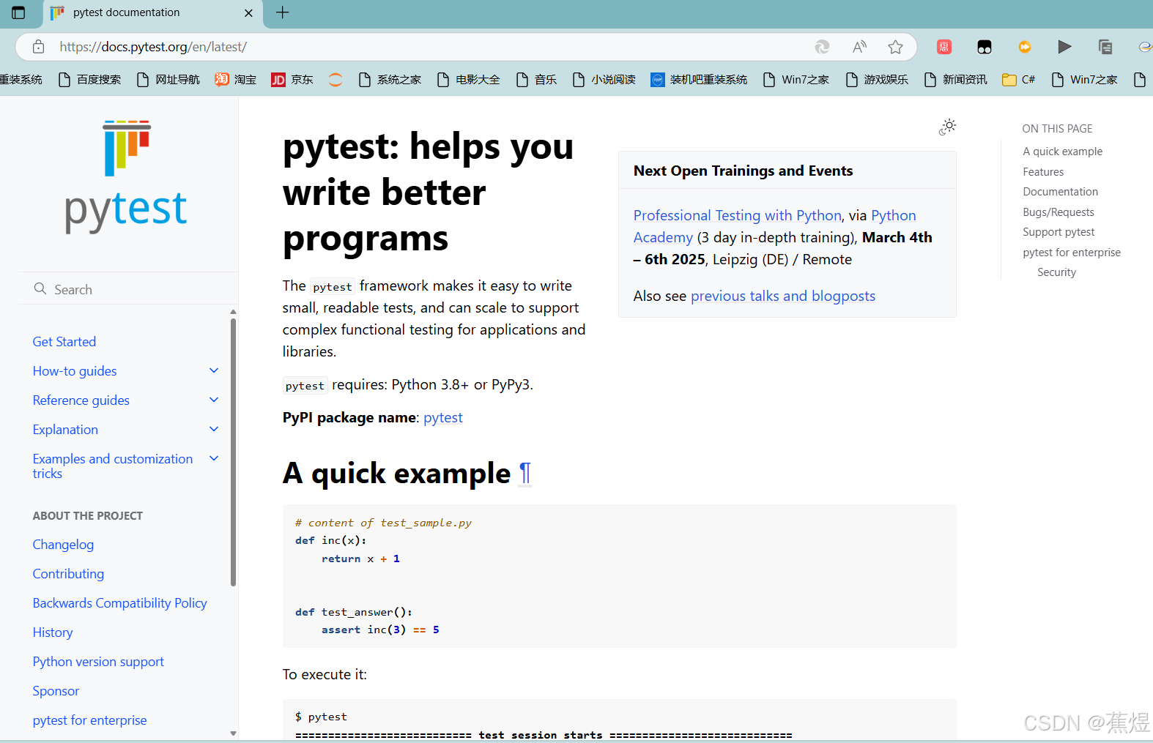Jump to Bugs/Requests in page contents
The height and width of the screenshot is (743, 1153).
[x=1058, y=212]
